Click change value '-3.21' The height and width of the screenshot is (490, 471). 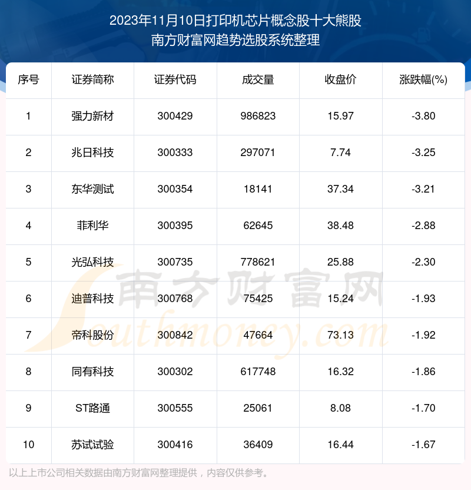[423, 190]
